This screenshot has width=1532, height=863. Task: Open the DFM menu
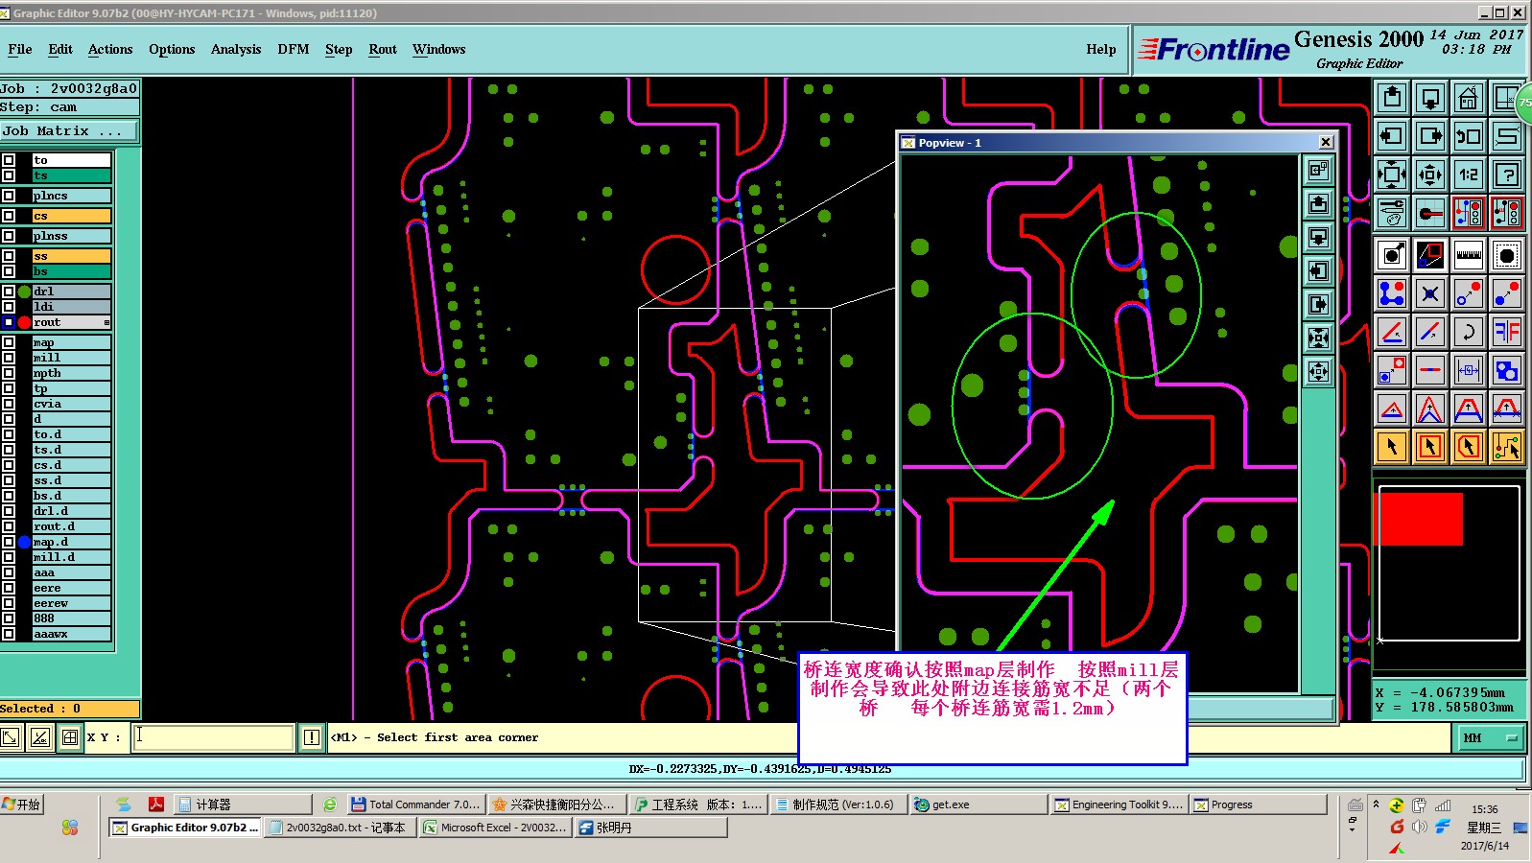point(294,49)
